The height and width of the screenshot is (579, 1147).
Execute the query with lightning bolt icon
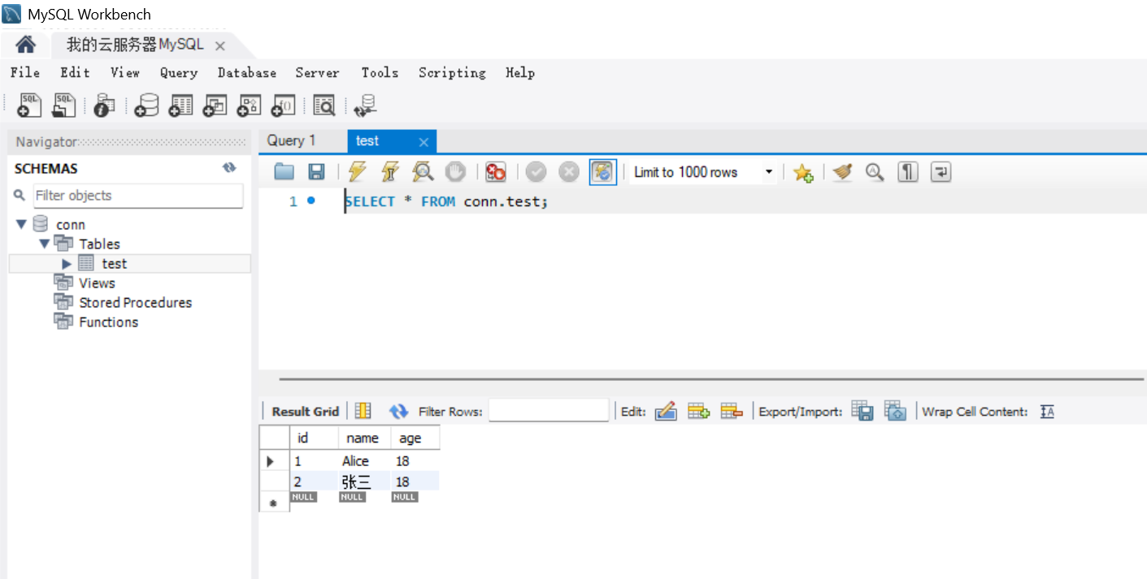[357, 171]
